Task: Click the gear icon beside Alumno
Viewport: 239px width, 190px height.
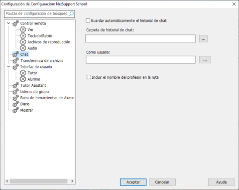Action: [23, 79]
